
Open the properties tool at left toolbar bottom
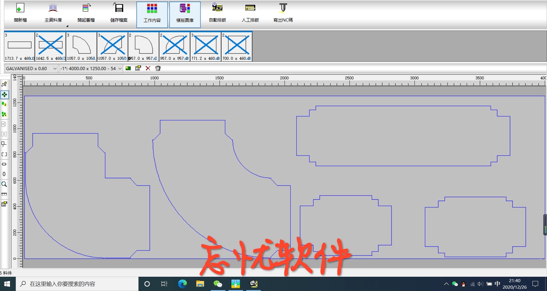[x=4, y=204]
